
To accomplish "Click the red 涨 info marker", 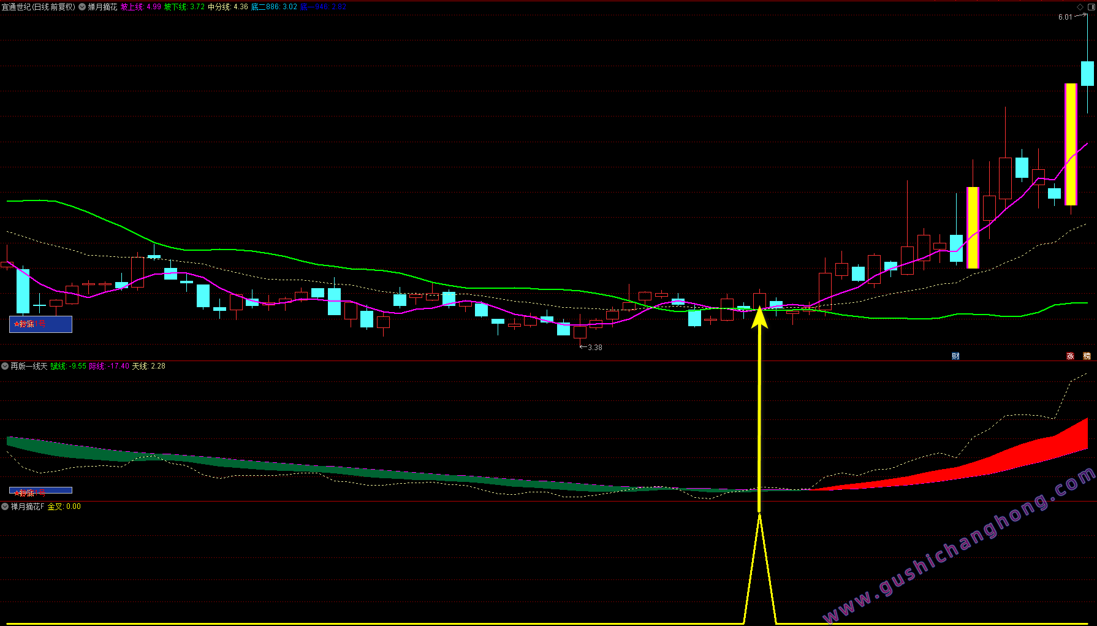I will pyautogui.click(x=1070, y=356).
